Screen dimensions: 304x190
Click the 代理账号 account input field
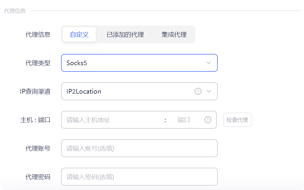click(139, 148)
